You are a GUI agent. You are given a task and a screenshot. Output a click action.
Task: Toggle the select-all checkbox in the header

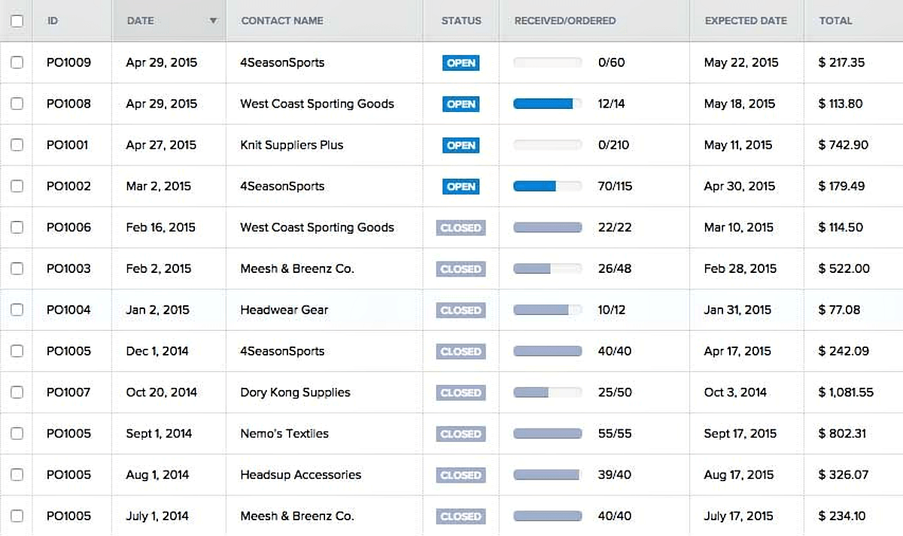[17, 20]
